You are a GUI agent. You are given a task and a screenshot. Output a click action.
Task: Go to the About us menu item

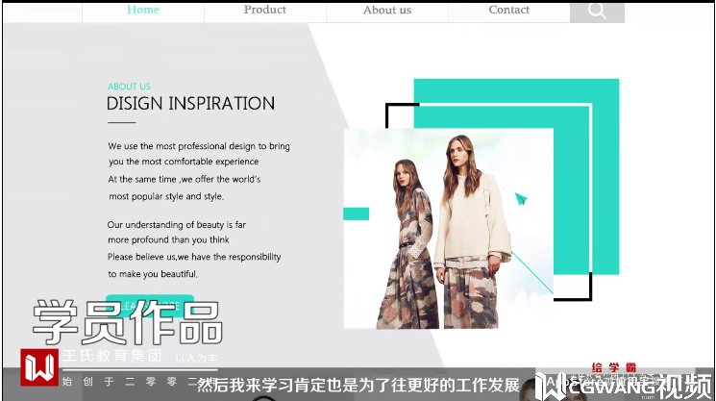click(x=387, y=10)
